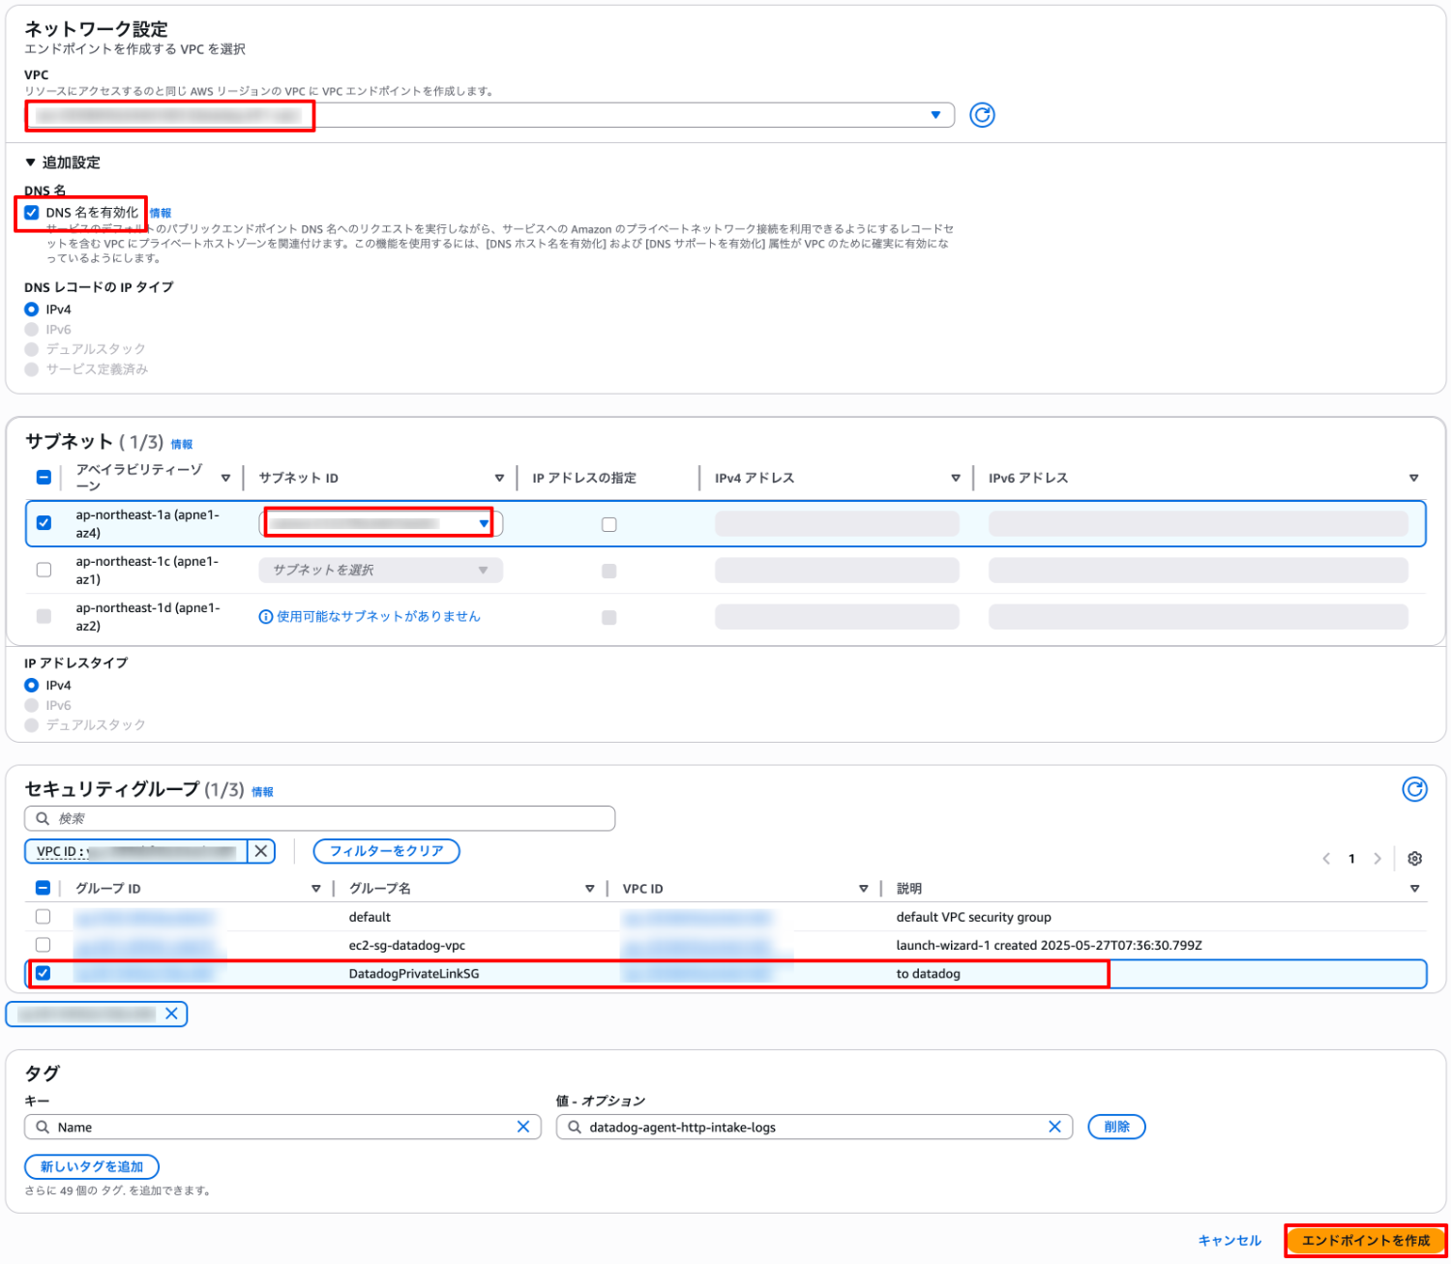Viewport: 1451px width, 1264px height.
Task: Open security group table settings gear
Action: click(1414, 859)
